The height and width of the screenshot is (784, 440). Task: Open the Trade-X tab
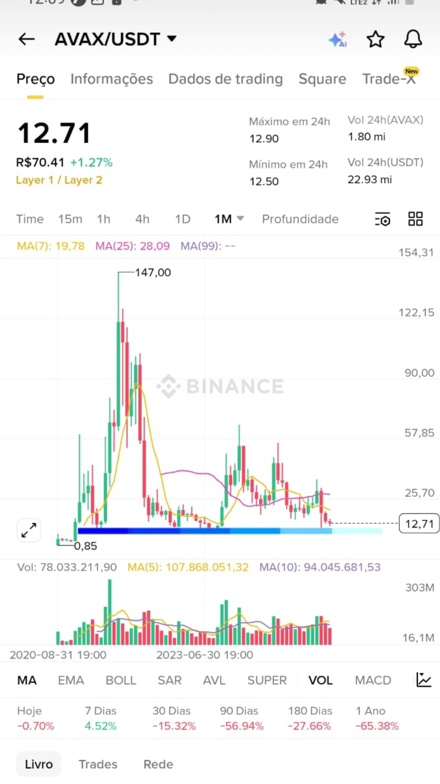(389, 79)
